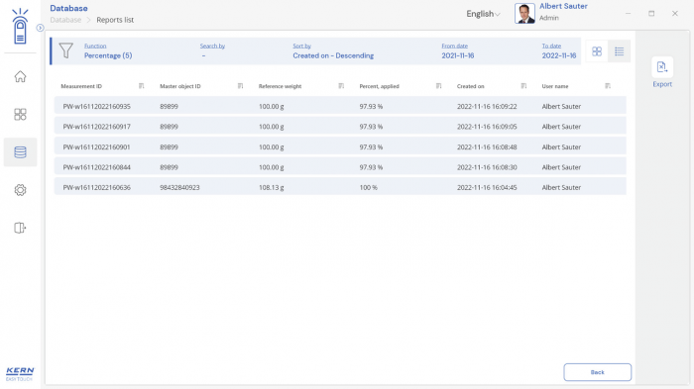Sort by Created on column icon
This screenshot has width=694, height=389.
point(523,86)
